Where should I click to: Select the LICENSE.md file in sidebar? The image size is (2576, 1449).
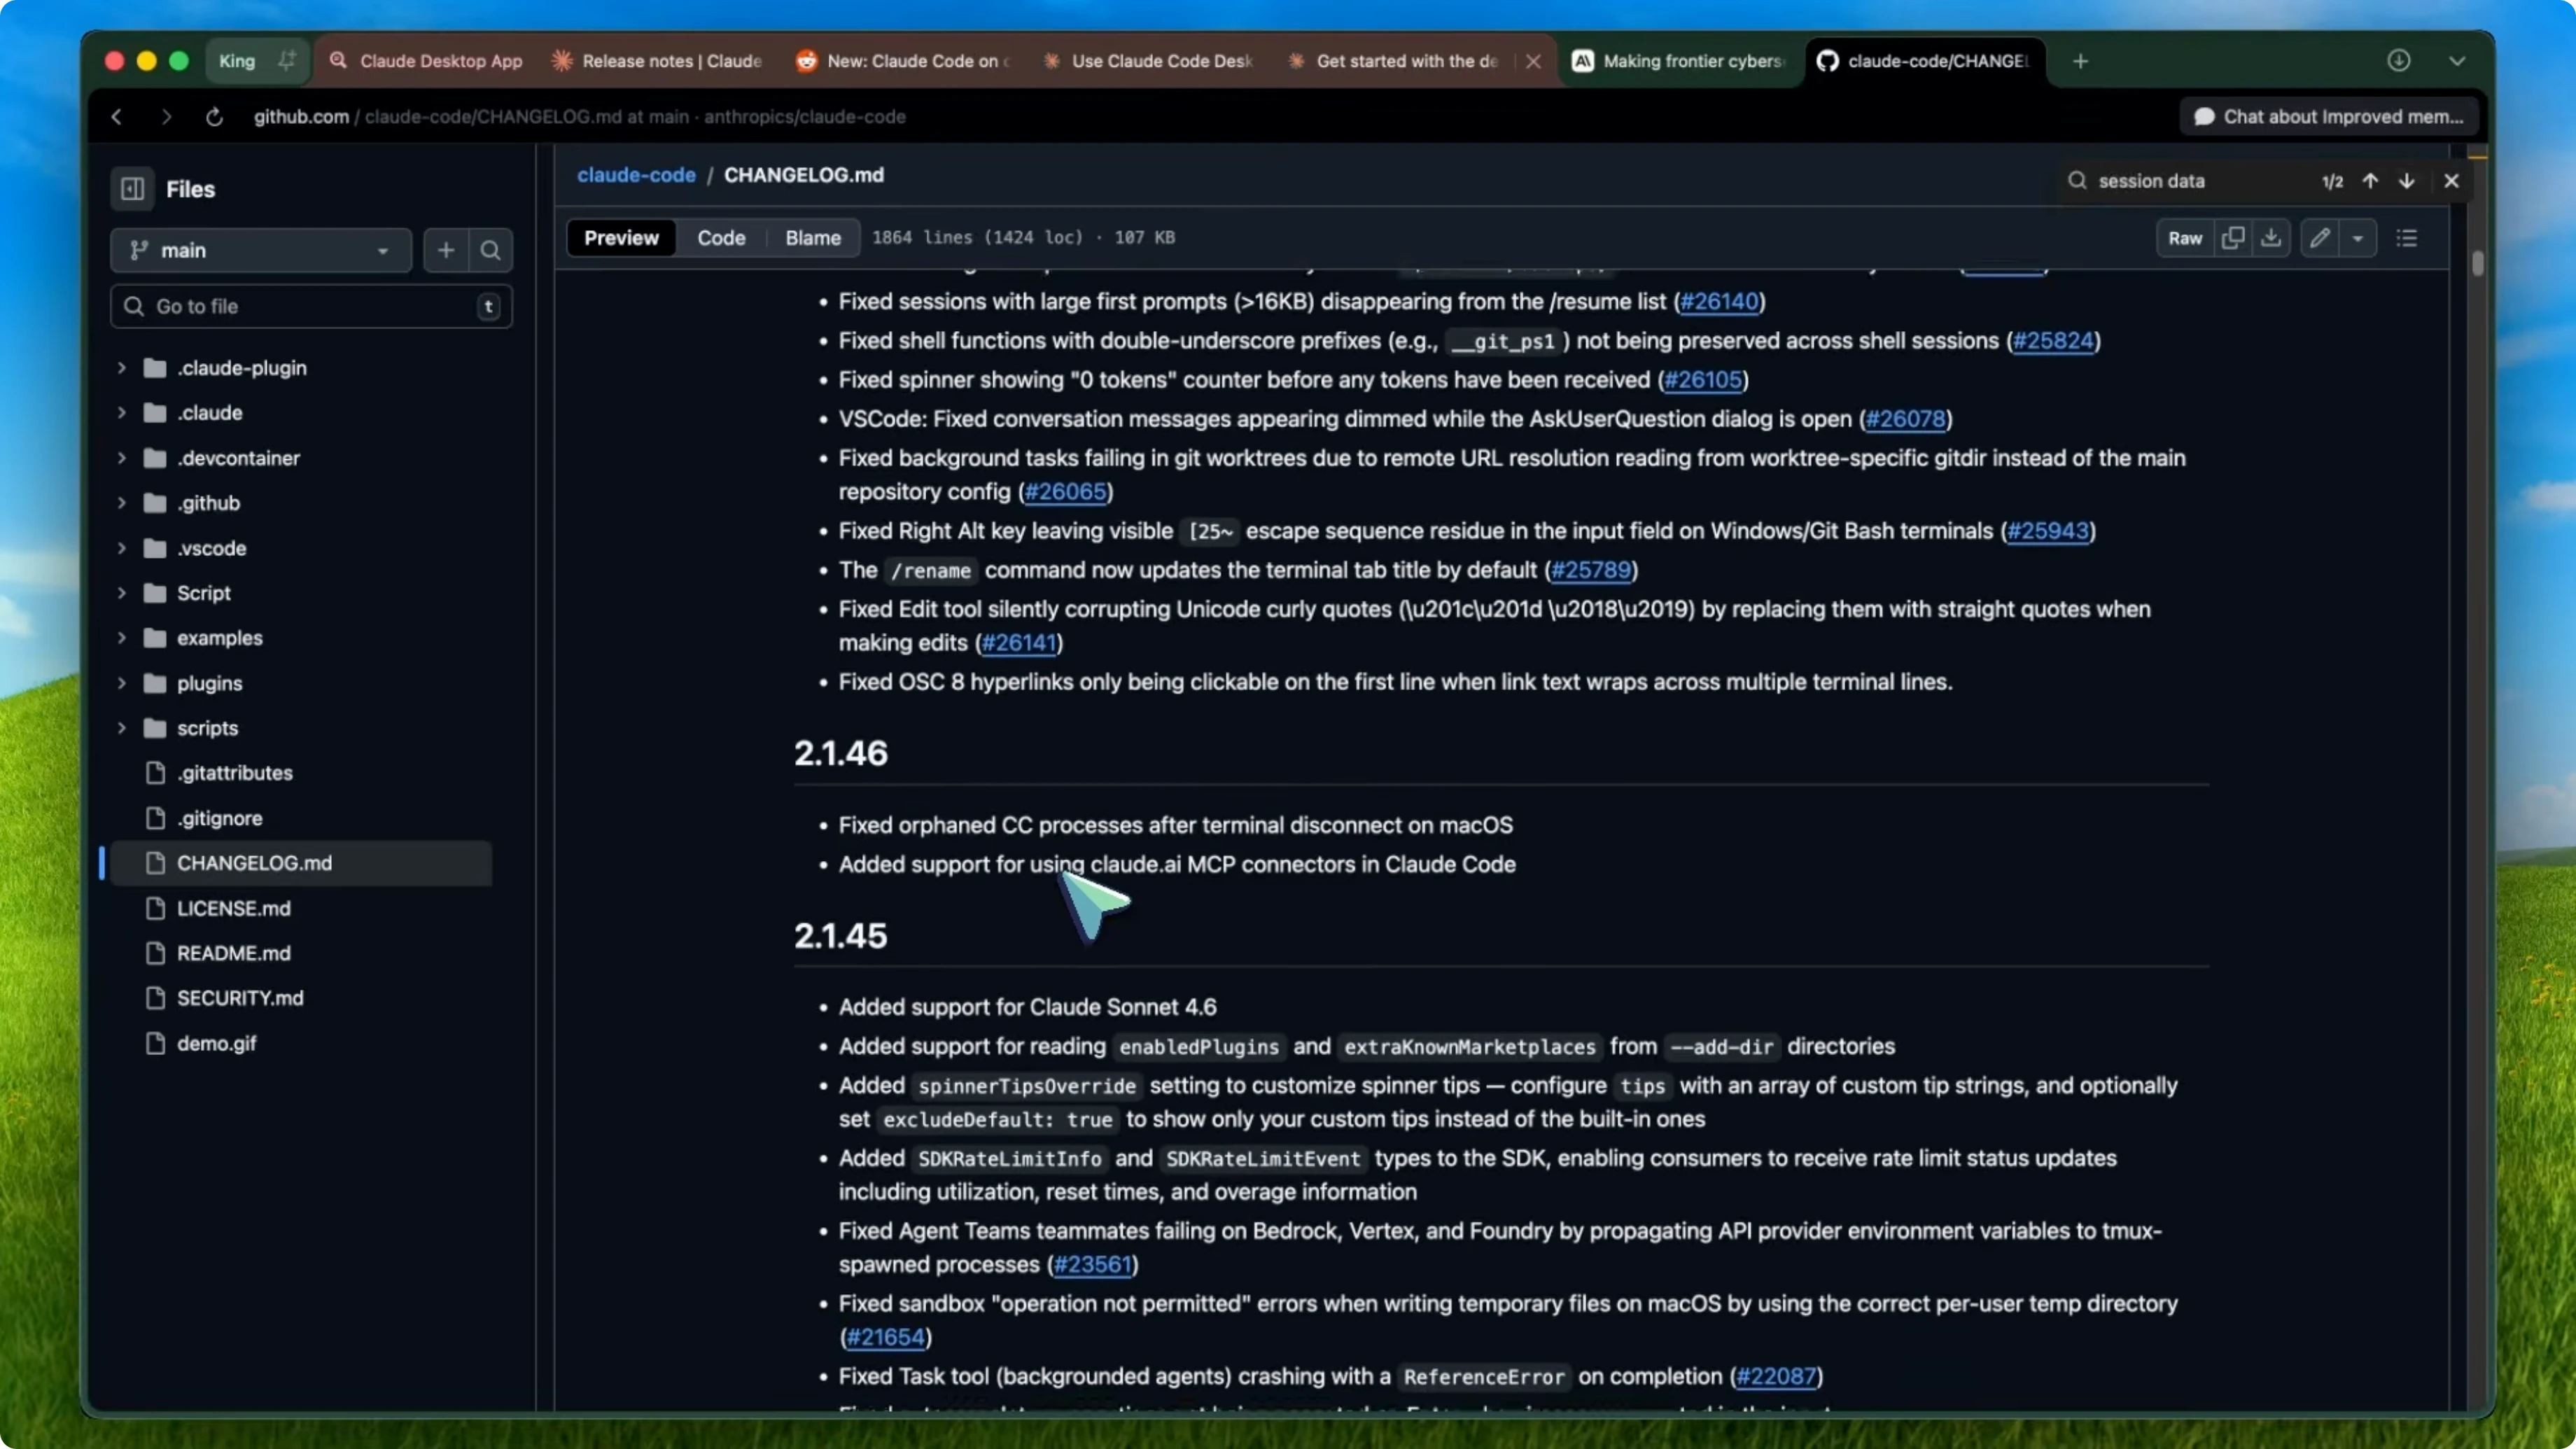(233, 908)
